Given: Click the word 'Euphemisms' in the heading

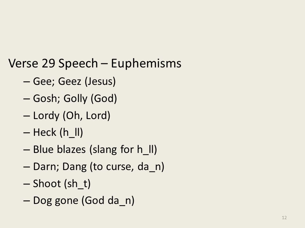Looking at the screenshot, I should 146,63.
